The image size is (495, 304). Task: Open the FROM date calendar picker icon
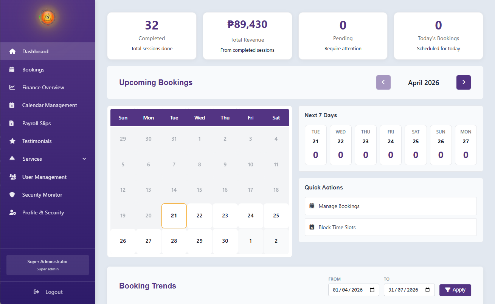pos(372,290)
